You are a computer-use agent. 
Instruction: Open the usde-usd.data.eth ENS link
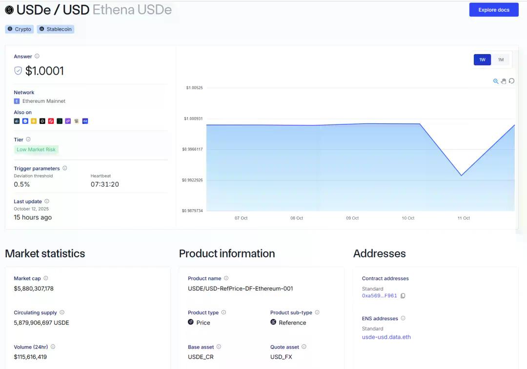(x=386, y=337)
